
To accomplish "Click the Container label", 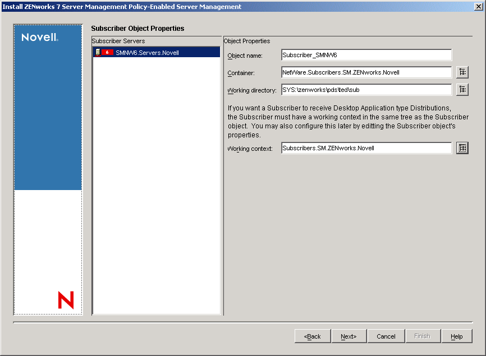I will [x=241, y=73].
